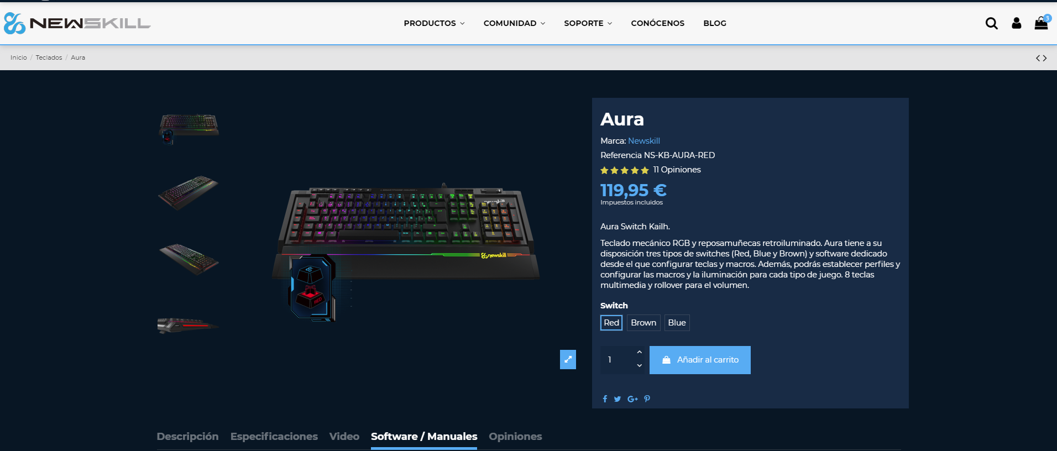Go to the Newskill logo homepage
Image resolution: width=1057 pixels, height=451 pixels.
click(x=77, y=23)
